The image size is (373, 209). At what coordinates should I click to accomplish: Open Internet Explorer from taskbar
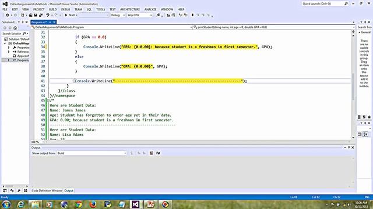pyautogui.click(x=21, y=204)
